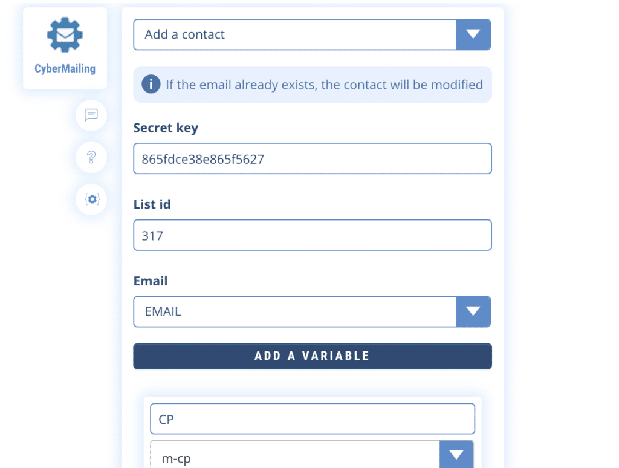Click the 'Email' field label

[151, 281]
